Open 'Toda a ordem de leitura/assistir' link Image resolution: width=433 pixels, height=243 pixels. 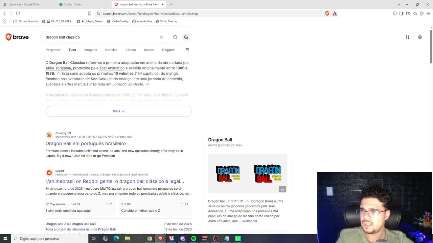[81, 230]
